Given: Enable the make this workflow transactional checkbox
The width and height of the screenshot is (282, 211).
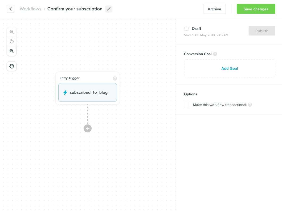Looking at the screenshot, I should click(x=186, y=105).
